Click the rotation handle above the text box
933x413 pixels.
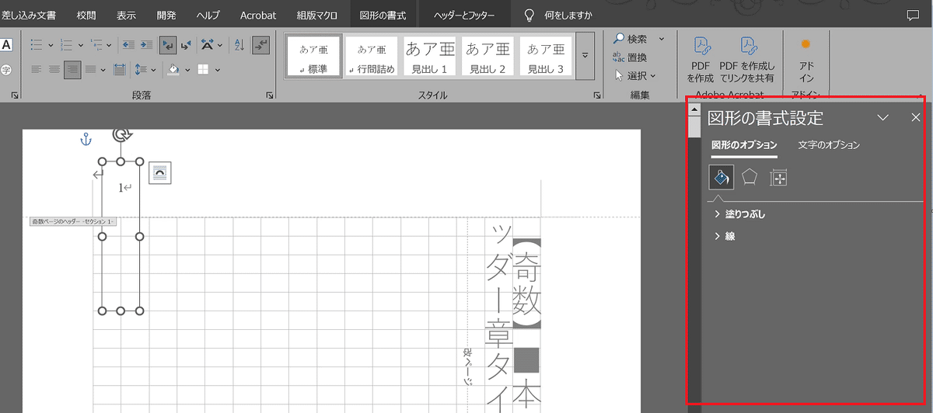[121, 134]
